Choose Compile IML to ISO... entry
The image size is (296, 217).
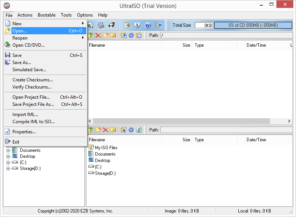tap(45, 122)
